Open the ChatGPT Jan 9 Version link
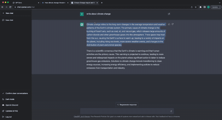The height and width of the screenshot is (120, 222). (82, 117)
